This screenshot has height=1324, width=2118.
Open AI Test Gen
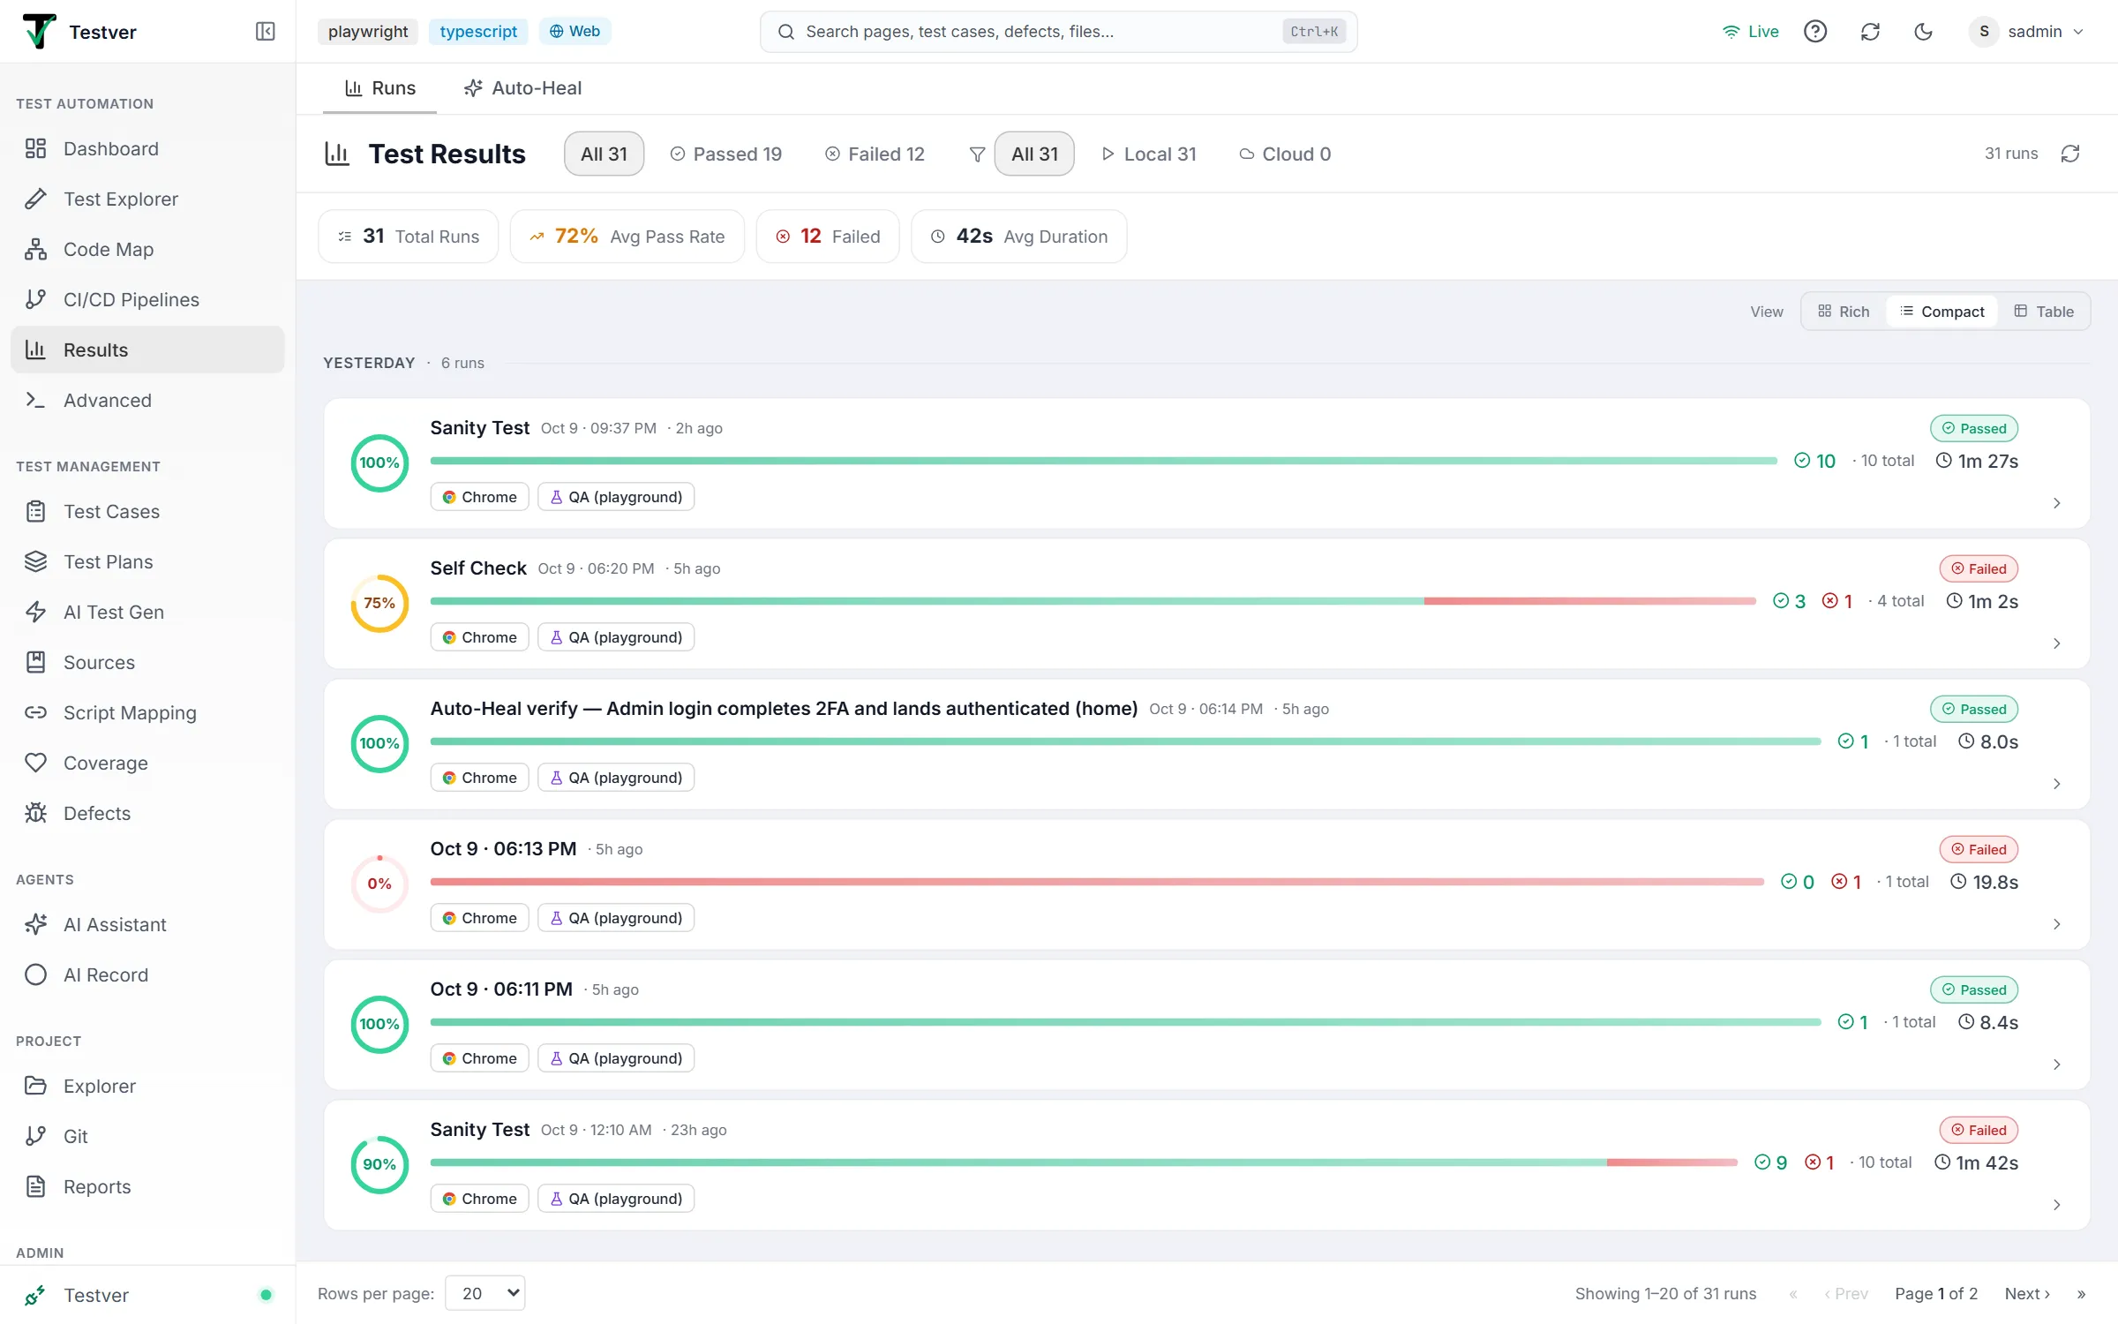click(147, 612)
